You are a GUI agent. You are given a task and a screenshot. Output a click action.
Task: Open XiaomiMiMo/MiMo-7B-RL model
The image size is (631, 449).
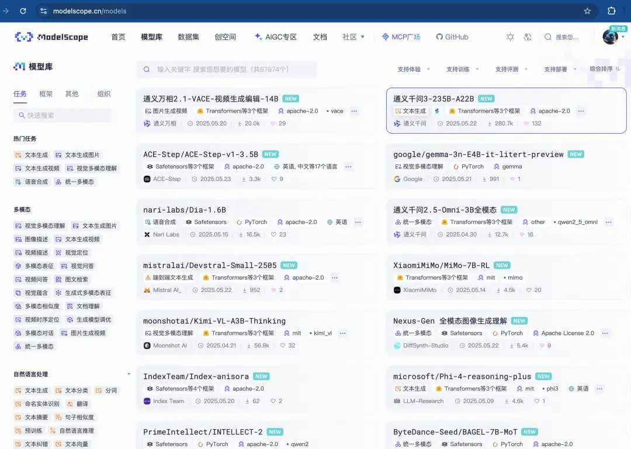(442, 265)
